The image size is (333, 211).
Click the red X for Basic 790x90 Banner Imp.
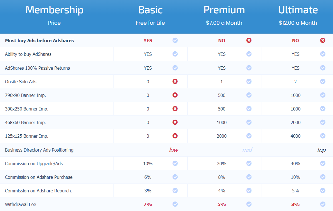click(x=175, y=95)
